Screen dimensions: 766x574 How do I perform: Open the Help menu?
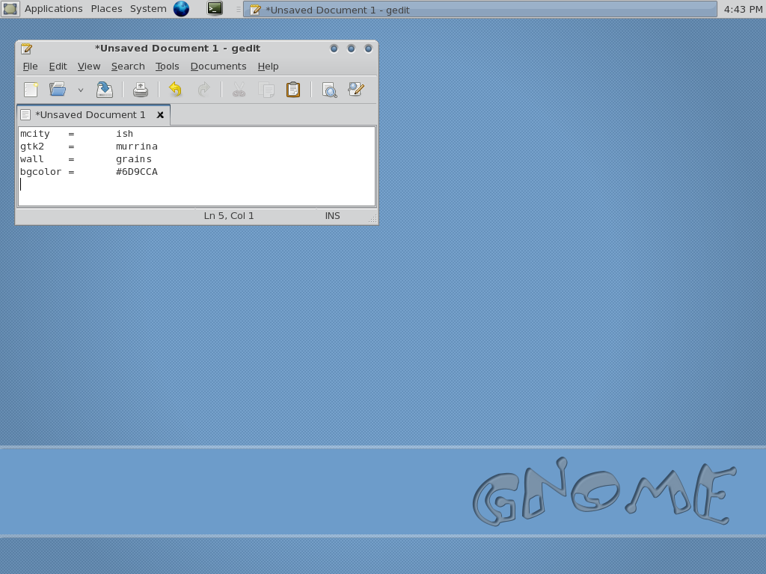point(269,67)
